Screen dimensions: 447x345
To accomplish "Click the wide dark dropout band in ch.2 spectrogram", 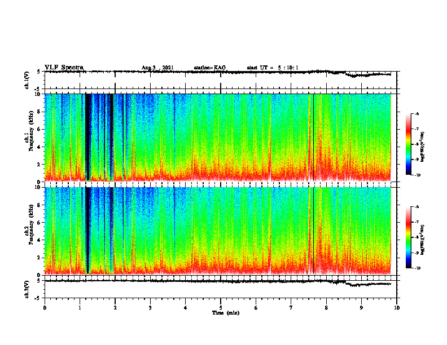I will pos(88,230).
